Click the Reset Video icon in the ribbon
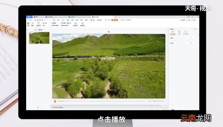 [x=83, y=24]
